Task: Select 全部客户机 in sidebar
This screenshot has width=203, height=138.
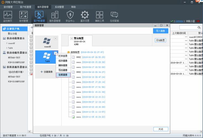Action: (15, 29)
